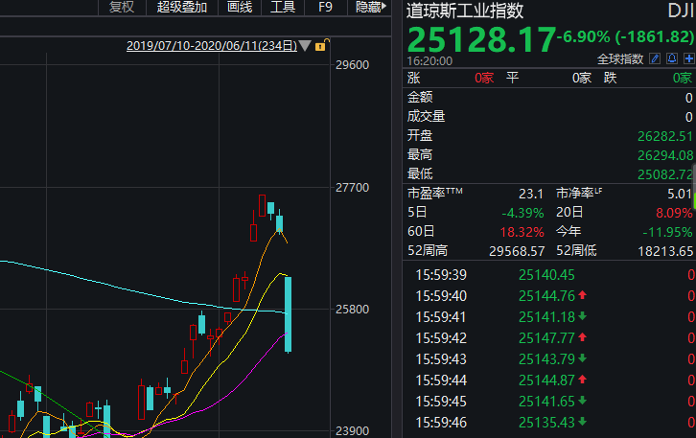Screen dimensions: 696x438
Task: Select the 道琼斯工业指数 title
Action: point(465,12)
